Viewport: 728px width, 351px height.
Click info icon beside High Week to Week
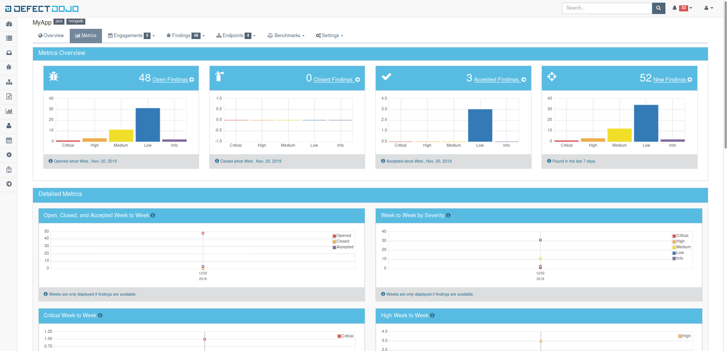pos(432,315)
